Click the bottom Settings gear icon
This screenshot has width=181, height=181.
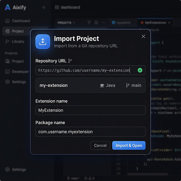coord(7,169)
